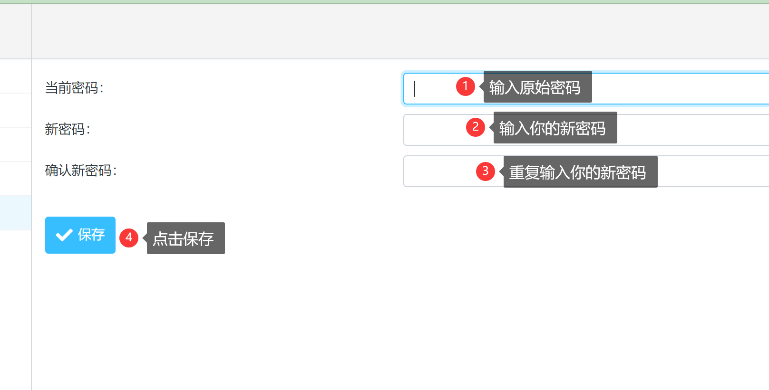Click the green strip at the window top

pyautogui.click(x=384, y=1)
